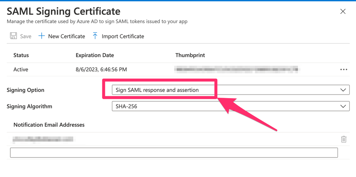Click the blurred notification email address entry

click(43, 139)
